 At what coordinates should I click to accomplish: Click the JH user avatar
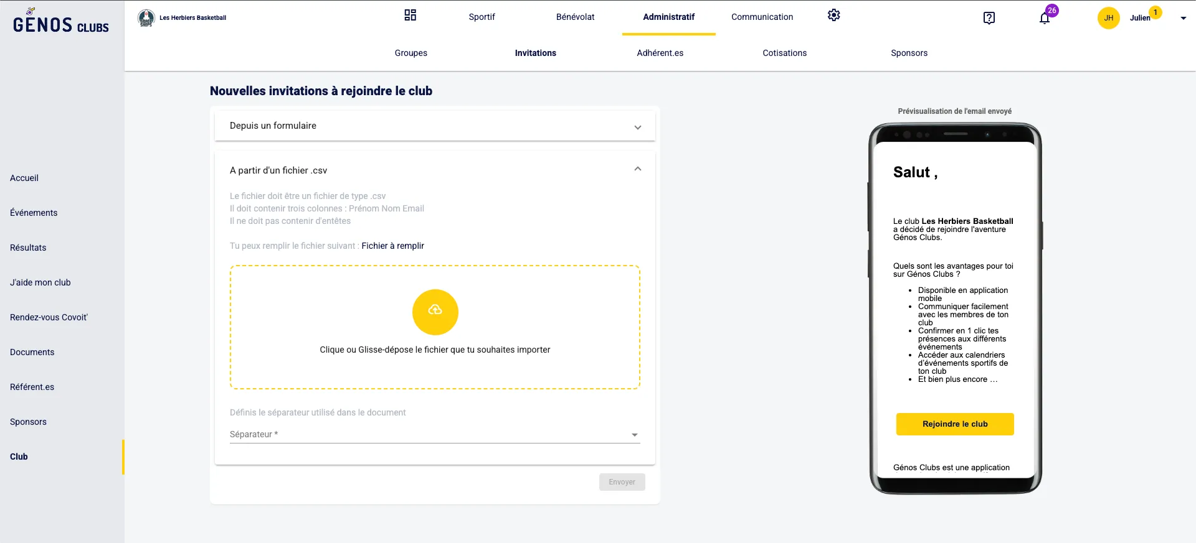coord(1109,18)
